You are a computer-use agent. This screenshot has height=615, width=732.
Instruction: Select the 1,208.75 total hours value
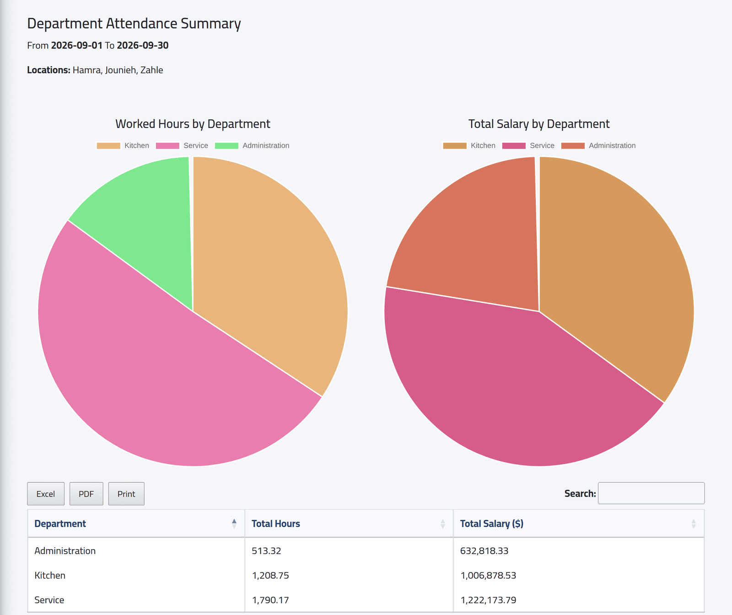click(270, 575)
